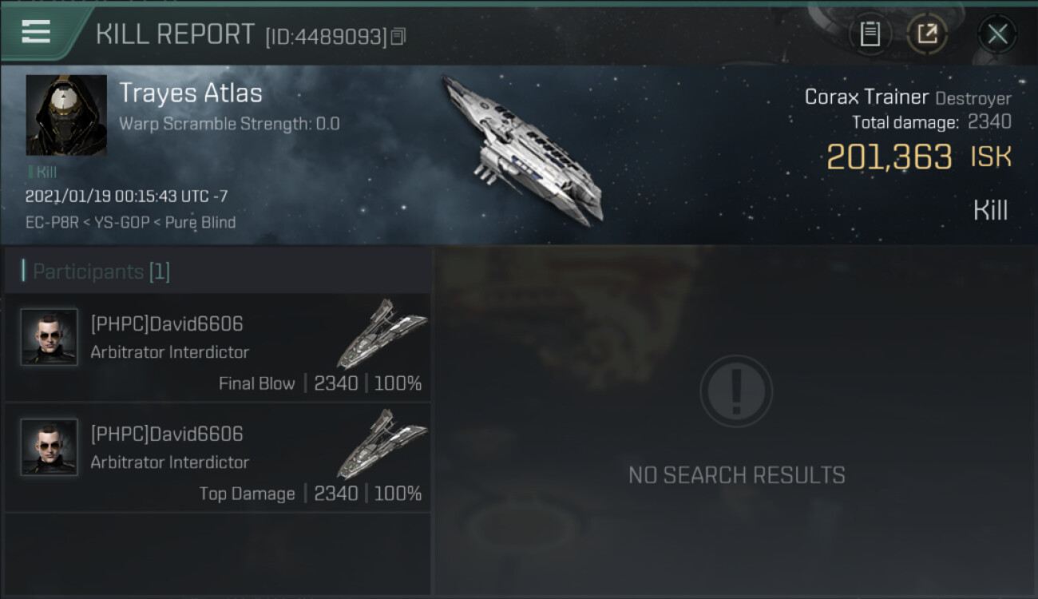Open the hamburger menu
The image size is (1038, 599).
[36, 32]
